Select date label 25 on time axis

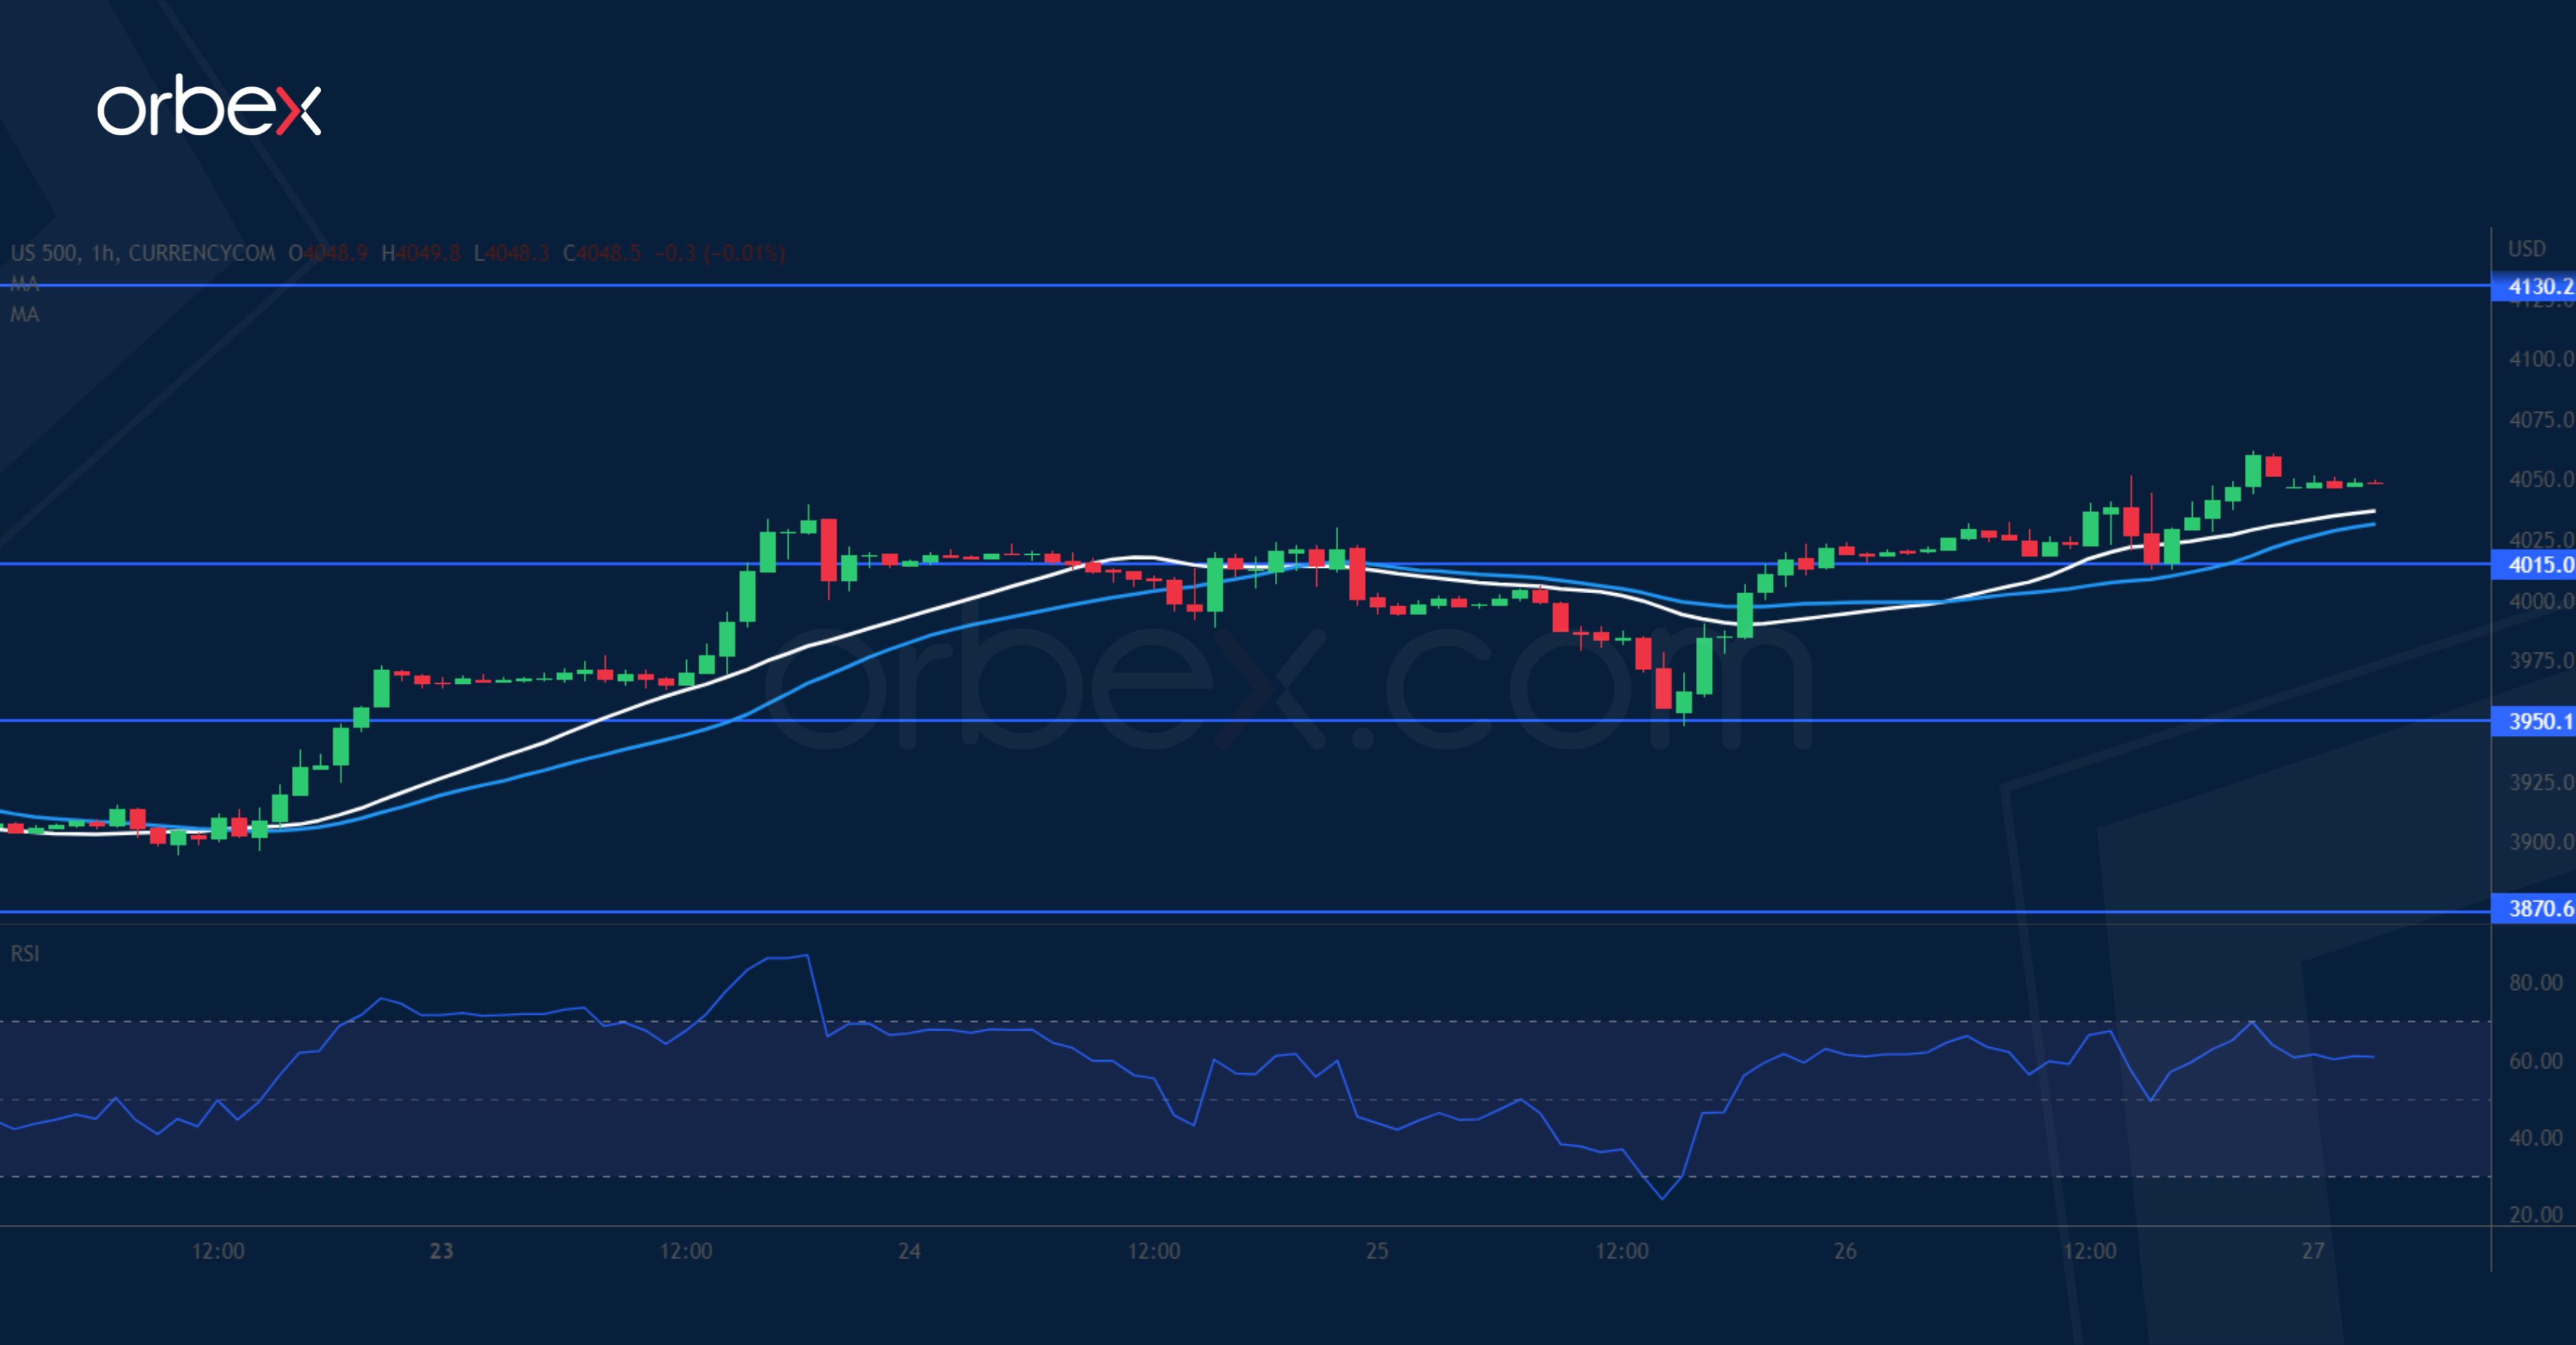(1377, 1251)
